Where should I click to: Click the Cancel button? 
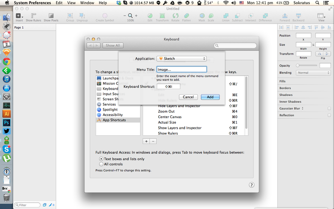pyautogui.click(x=188, y=97)
